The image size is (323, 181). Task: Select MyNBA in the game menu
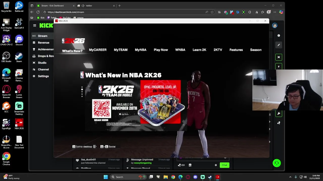pyautogui.click(x=141, y=50)
